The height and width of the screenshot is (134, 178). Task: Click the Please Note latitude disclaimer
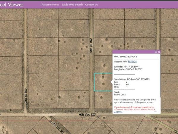[135, 101]
